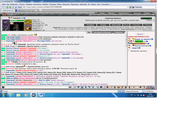Switch to Конфликты chat tab
Screen dimensions: 193x120
[x=119, y=32]
